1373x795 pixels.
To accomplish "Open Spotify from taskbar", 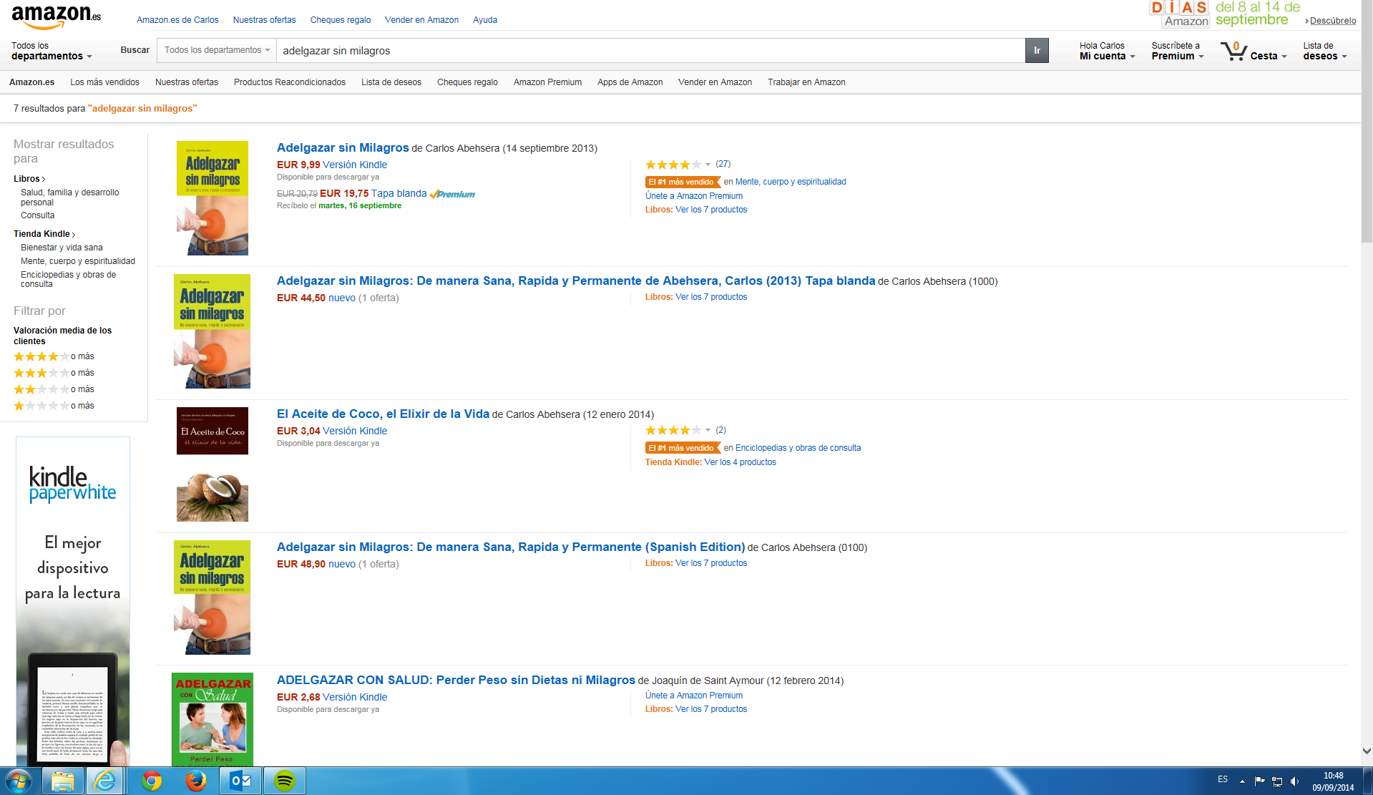I will [x=285, y=781].
